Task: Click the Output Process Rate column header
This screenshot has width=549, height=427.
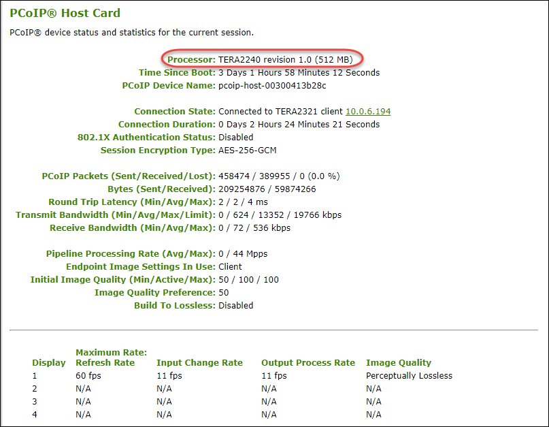Action: 308,363
